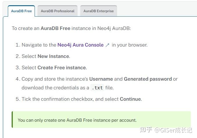Select the AuraDB Enterprise tab
The image size is (197, 138).
point(98,11)
